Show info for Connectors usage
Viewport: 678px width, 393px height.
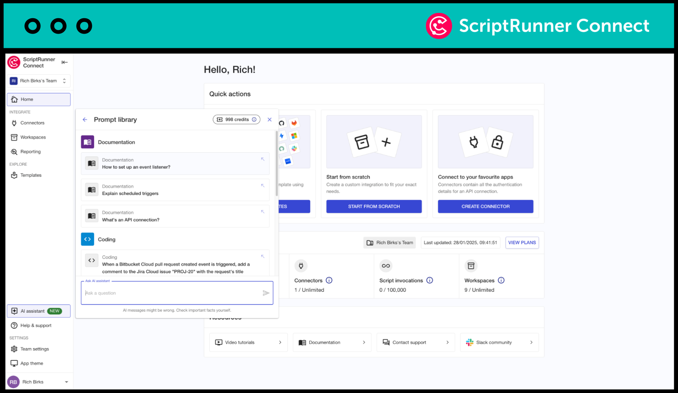(329, 280)
